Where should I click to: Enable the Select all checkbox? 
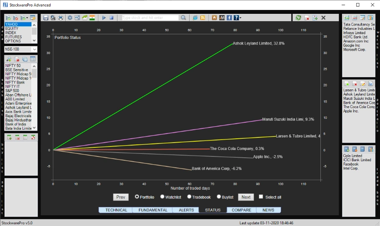click(x=260, y=197)
